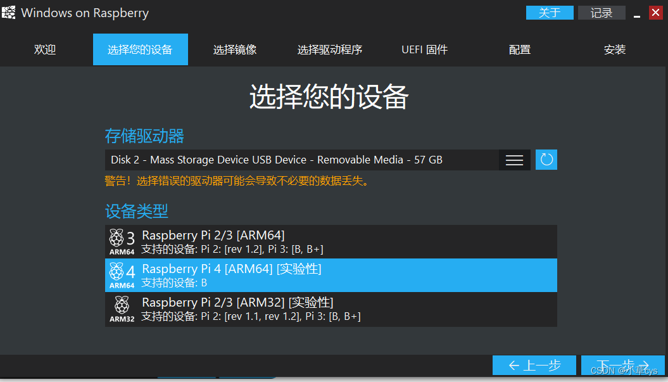Click the 设备类型 section heading
The width and height of the screenshot is (668, 382).
(137, 211)
